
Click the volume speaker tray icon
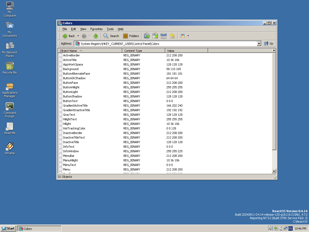tap(271, 229)
